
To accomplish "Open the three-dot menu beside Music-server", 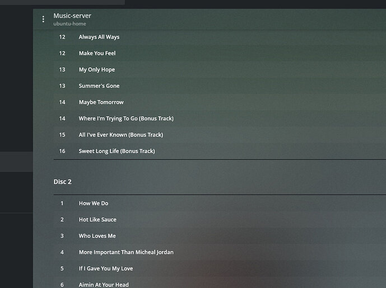I will (x=44, y=19).
